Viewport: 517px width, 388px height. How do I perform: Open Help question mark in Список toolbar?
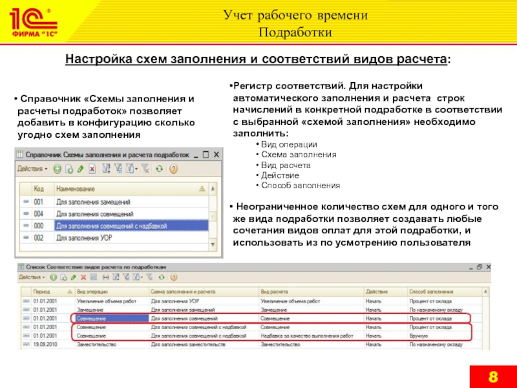(174, 277)
